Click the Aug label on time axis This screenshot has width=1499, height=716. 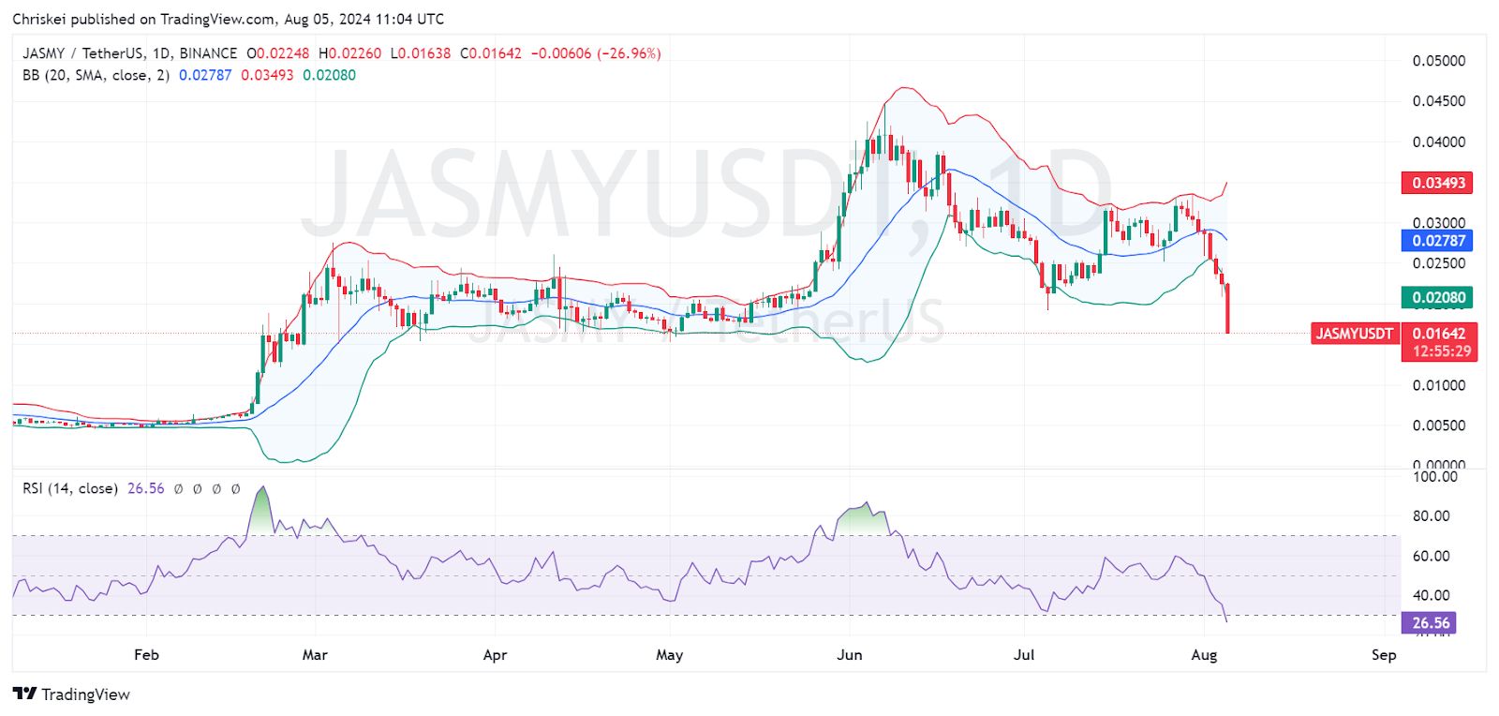[1204, 655]
